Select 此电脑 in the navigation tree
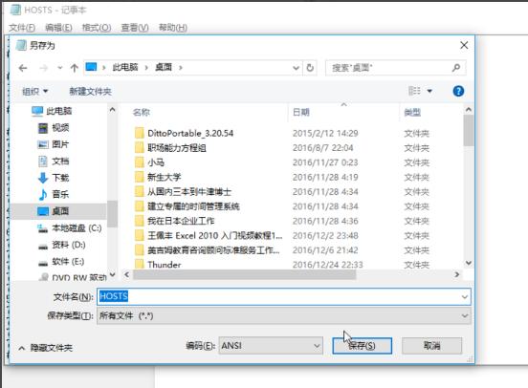528x388 pixels. pyautogui.click(x=59, y=111)
